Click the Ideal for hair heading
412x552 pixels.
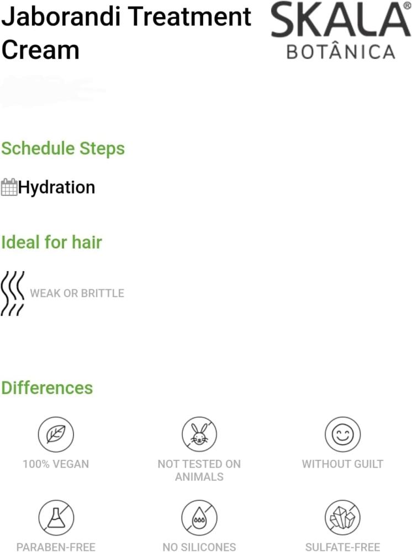tap(51, 242)
